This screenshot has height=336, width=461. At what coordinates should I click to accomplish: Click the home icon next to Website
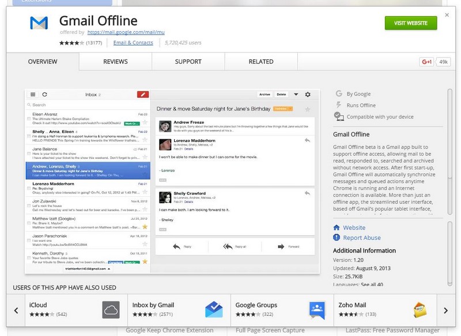[337, 227]
